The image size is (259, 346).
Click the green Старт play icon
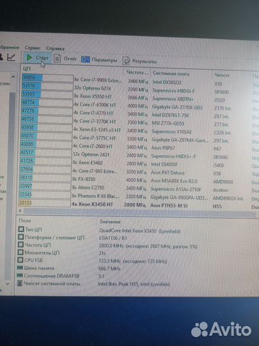(29, 58)
